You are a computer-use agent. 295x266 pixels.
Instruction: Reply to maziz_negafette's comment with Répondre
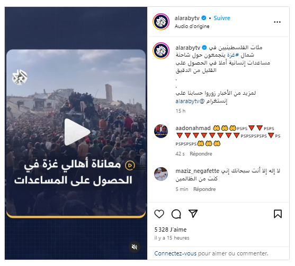point(204,189)
